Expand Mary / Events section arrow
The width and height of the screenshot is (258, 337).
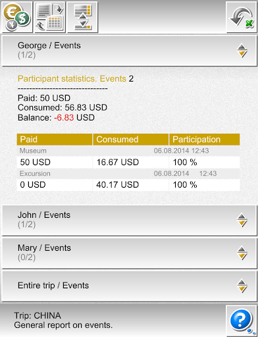point(242,253)
